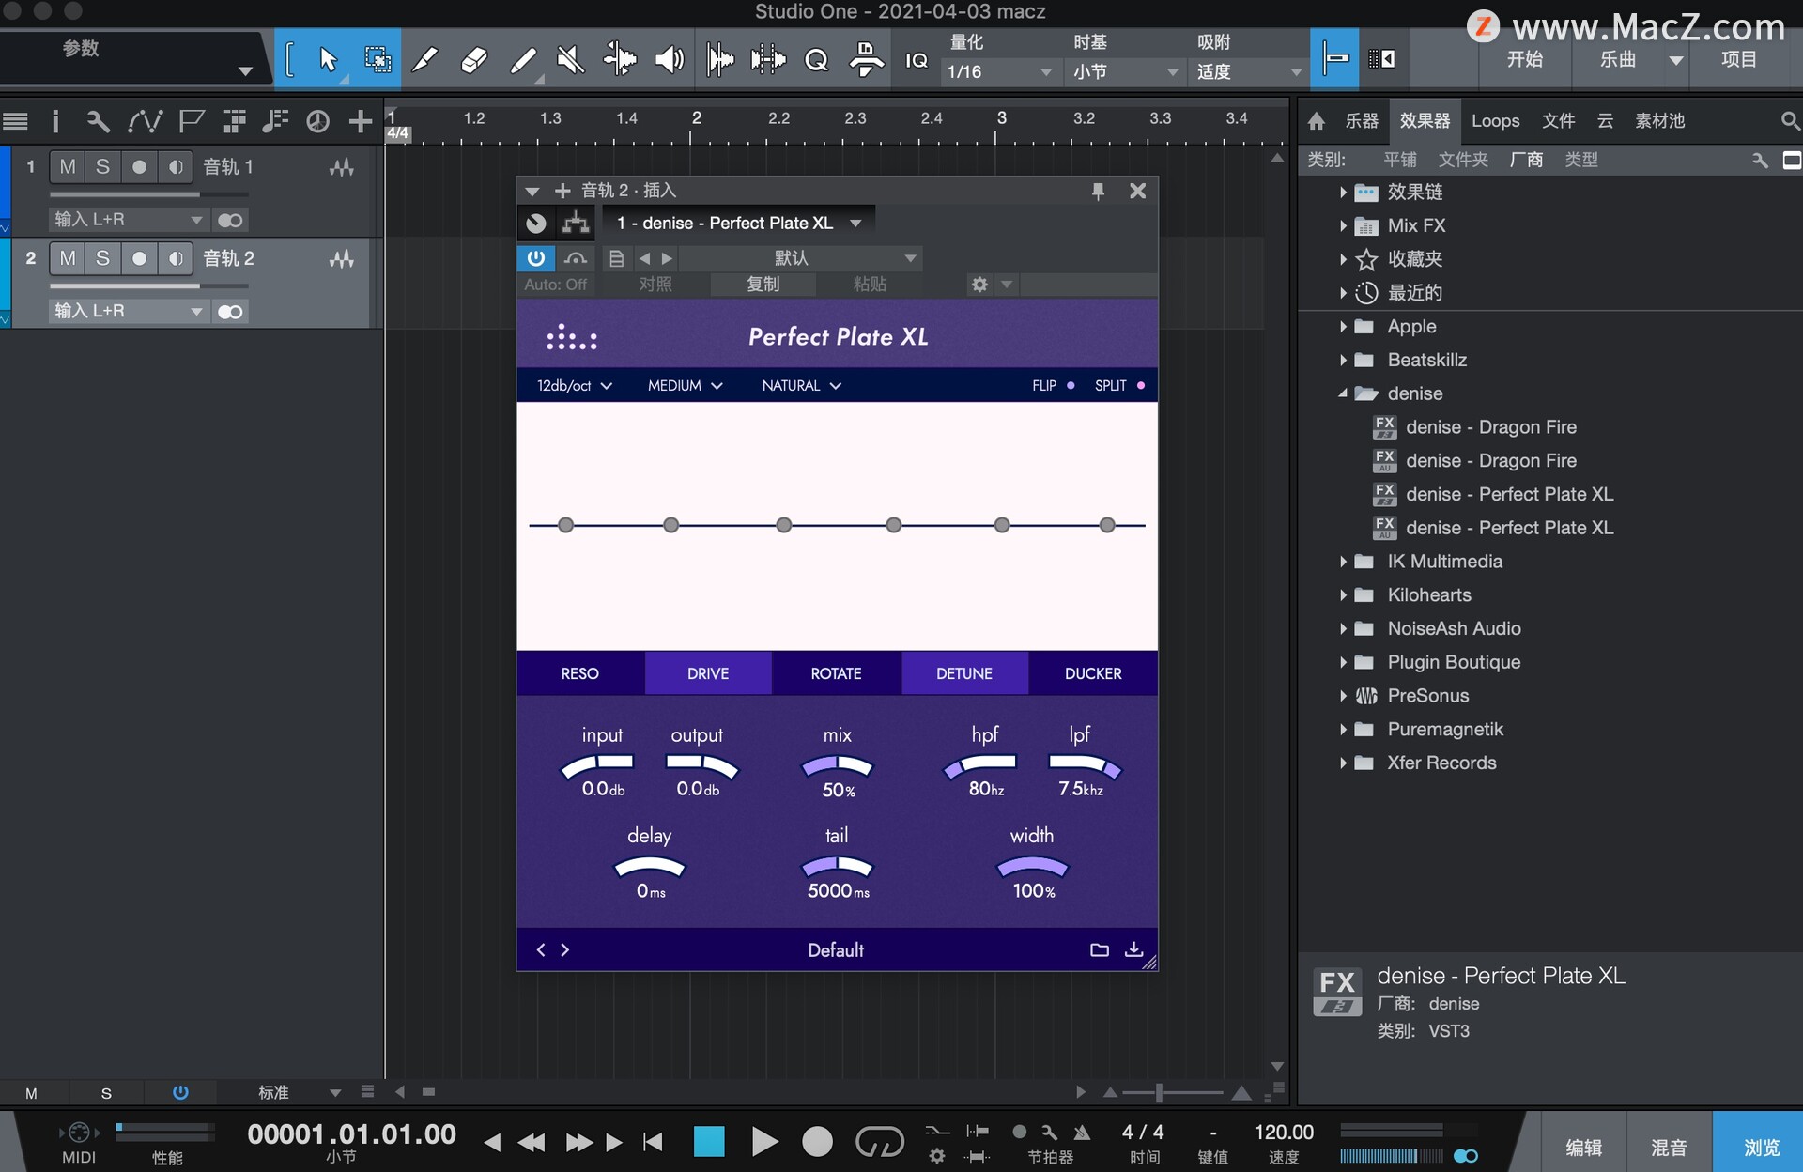
Task: Select the Listen speaker tool
Action: (x=669, y=60)
